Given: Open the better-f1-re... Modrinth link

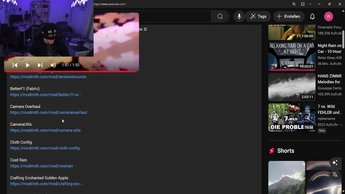Looking at the screenshot, I should point(46,95).
